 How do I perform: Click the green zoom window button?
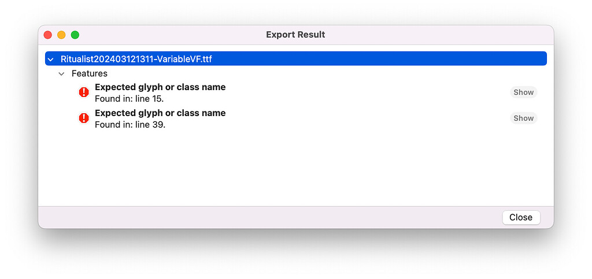tap(75, 35)
